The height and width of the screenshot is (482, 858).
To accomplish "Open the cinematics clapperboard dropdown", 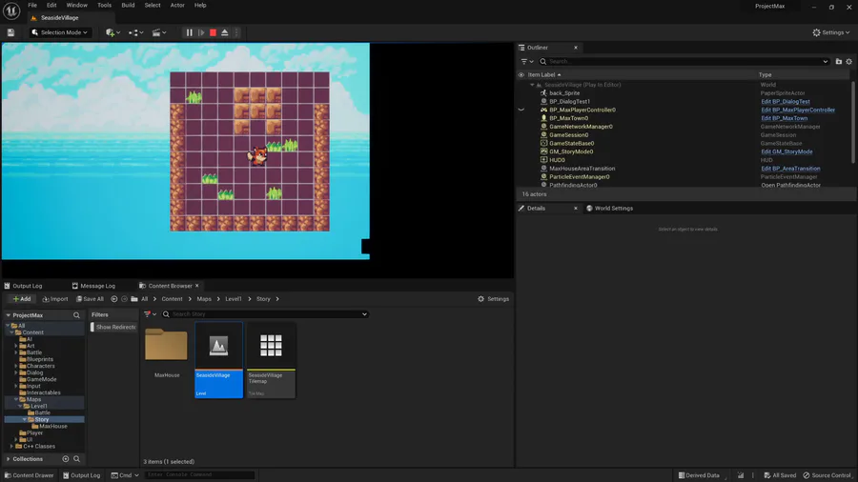I will pos(158,32).
